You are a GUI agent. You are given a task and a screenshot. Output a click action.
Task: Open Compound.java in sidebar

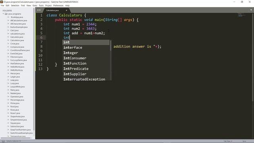point(17,47)
